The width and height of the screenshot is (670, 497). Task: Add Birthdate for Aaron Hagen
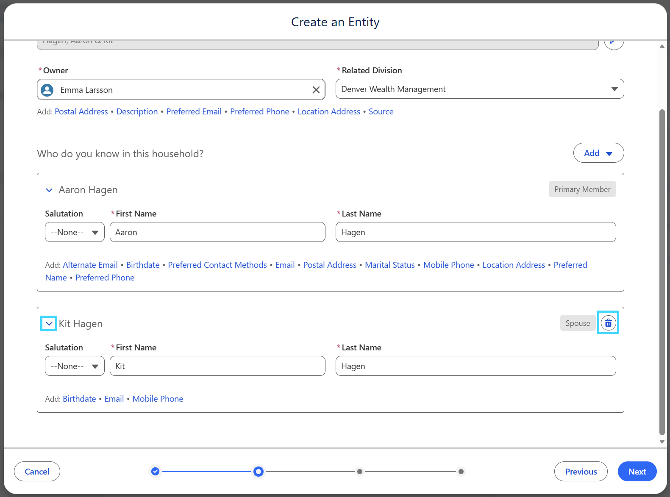point(143,265)
